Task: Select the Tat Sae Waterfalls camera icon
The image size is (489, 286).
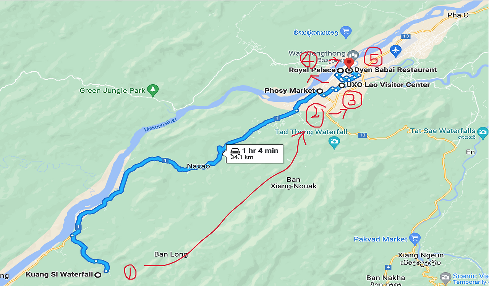Action: [483, 132]
